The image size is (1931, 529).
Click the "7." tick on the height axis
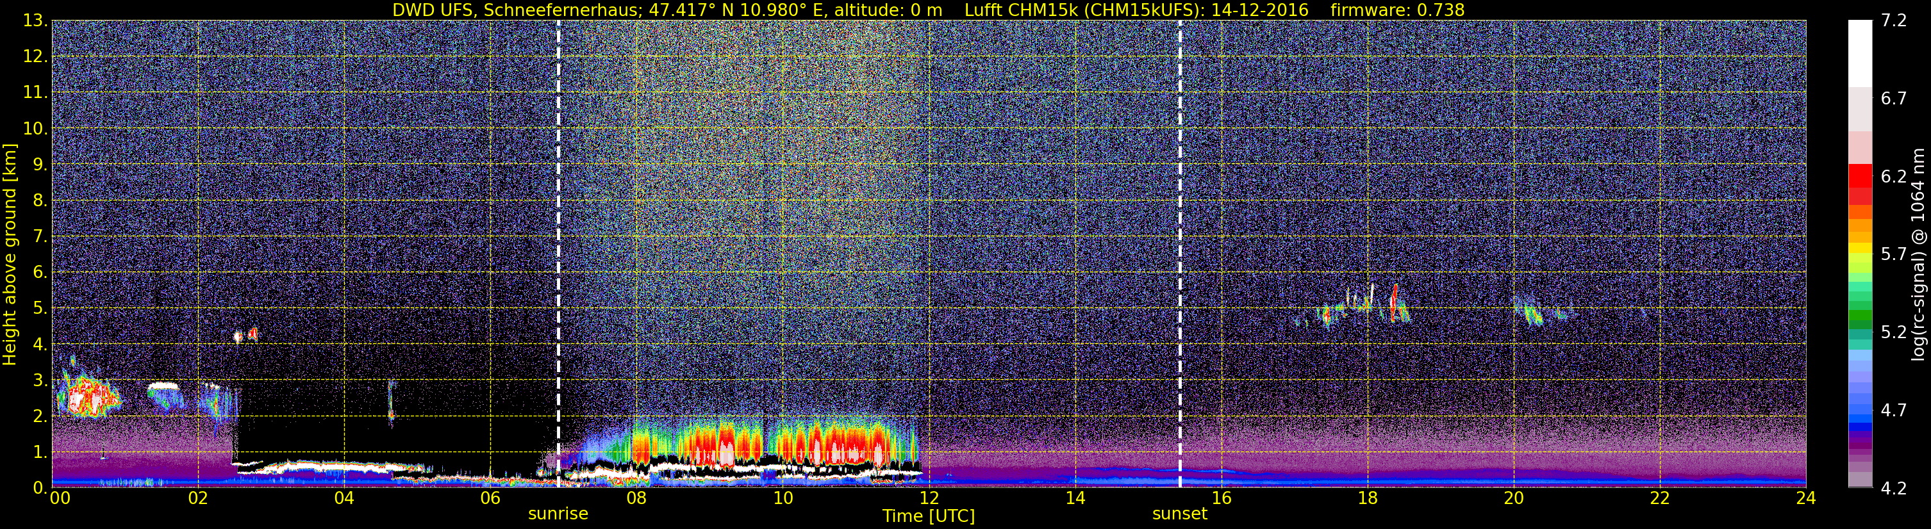(40, 236)
